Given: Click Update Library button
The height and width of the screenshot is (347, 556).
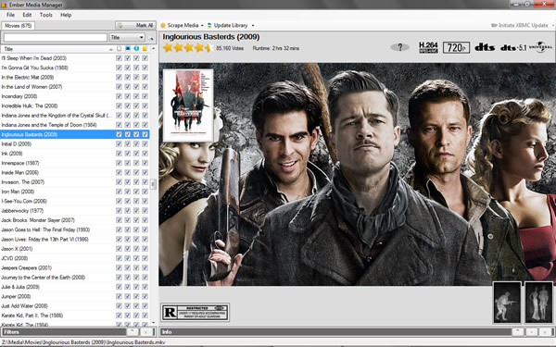Looking at the screenshot, I should pyautogui.click(x=227, y=26).
